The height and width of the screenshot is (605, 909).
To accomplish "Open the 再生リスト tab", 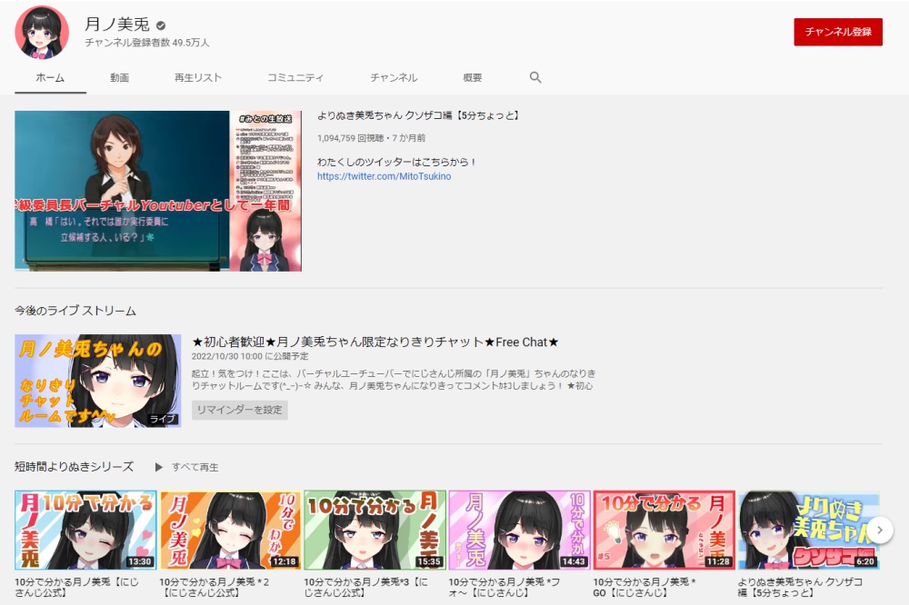I will [198, 77].
